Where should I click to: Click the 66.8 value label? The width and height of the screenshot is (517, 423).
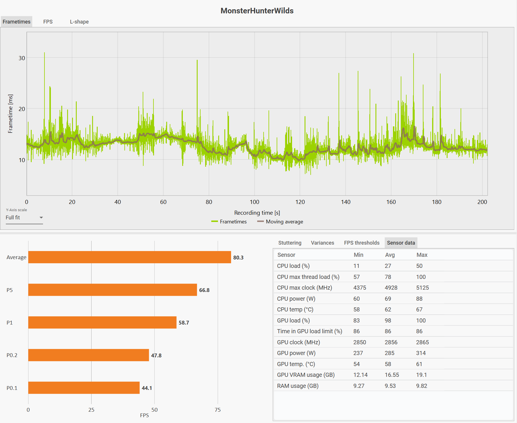tap(204, 290)
